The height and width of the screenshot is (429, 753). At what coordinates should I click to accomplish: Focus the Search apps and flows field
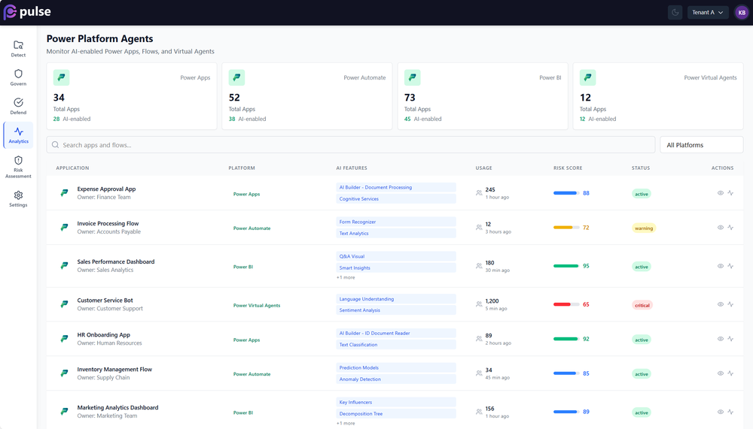click(351, 145)
